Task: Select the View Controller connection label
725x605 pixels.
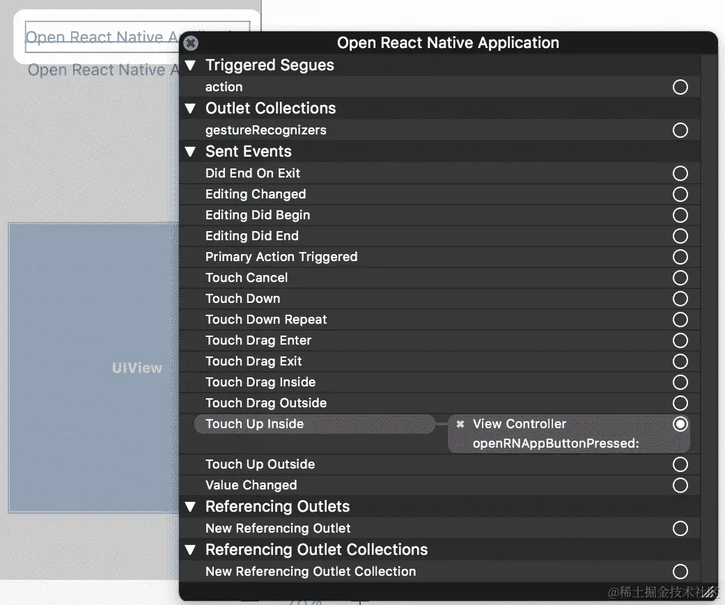Action: (x=520, y=424)
